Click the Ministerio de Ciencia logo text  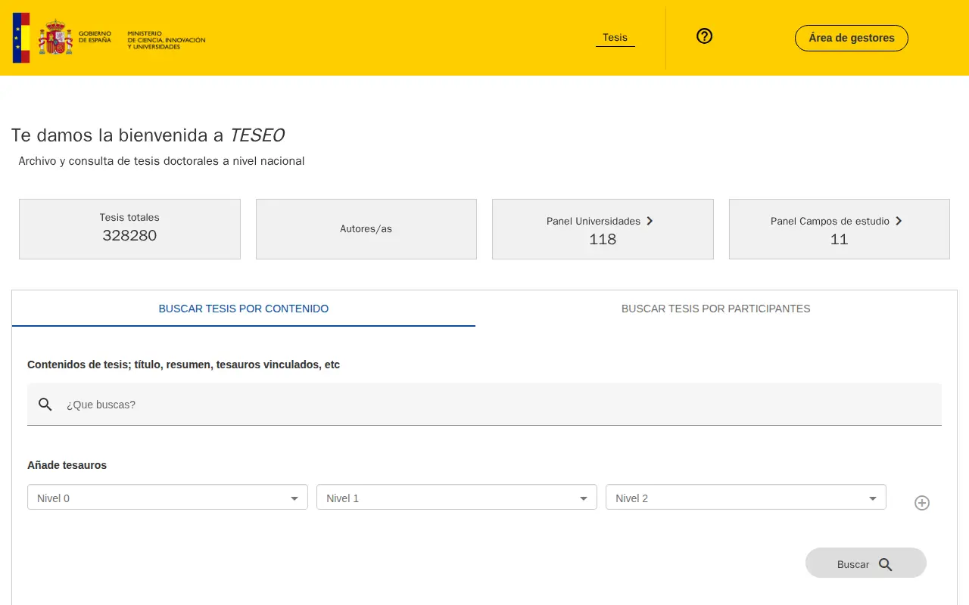tap(166, 40)
